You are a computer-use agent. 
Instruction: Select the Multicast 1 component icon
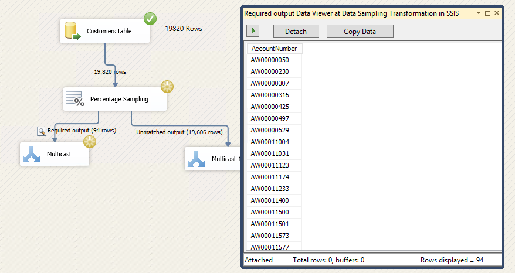[196, 159]
